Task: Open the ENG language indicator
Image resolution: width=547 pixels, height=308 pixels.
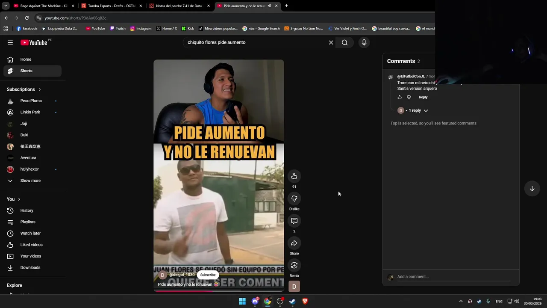Action: pos(499,301)
